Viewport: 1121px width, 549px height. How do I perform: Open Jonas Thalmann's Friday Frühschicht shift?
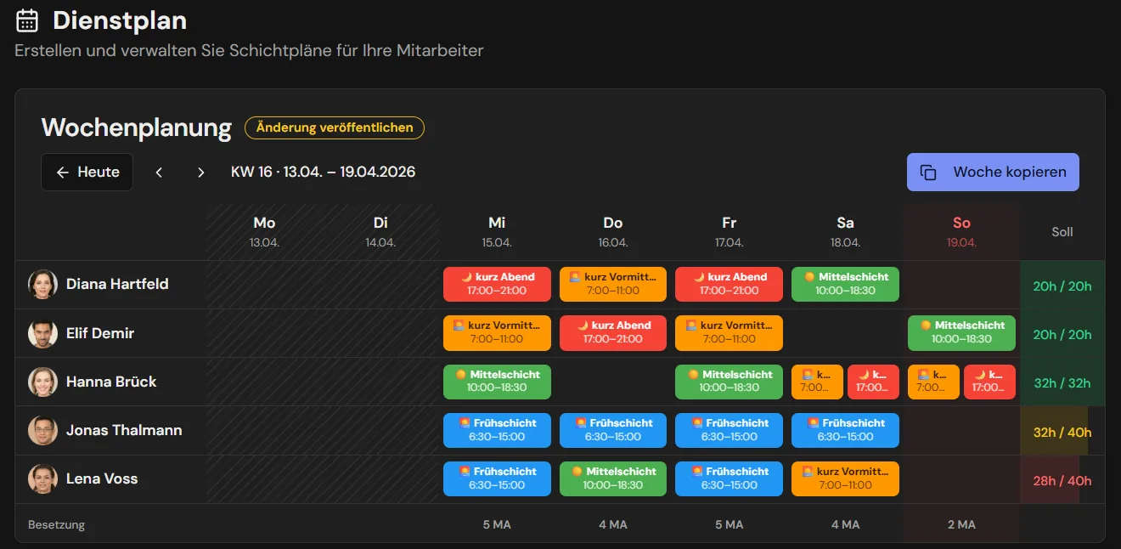(729, 430)
